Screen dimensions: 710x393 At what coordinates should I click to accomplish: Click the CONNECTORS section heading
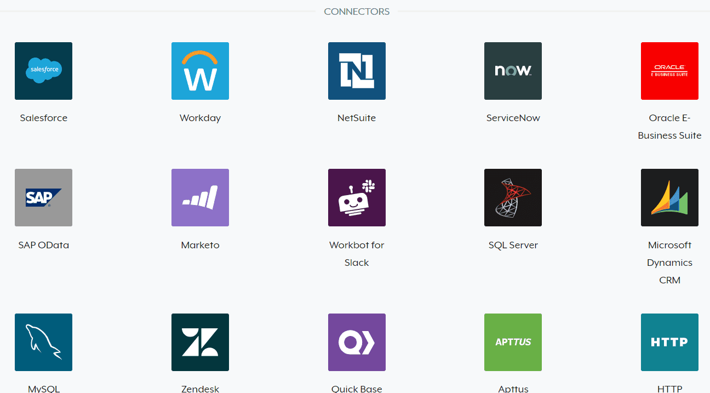357,12
